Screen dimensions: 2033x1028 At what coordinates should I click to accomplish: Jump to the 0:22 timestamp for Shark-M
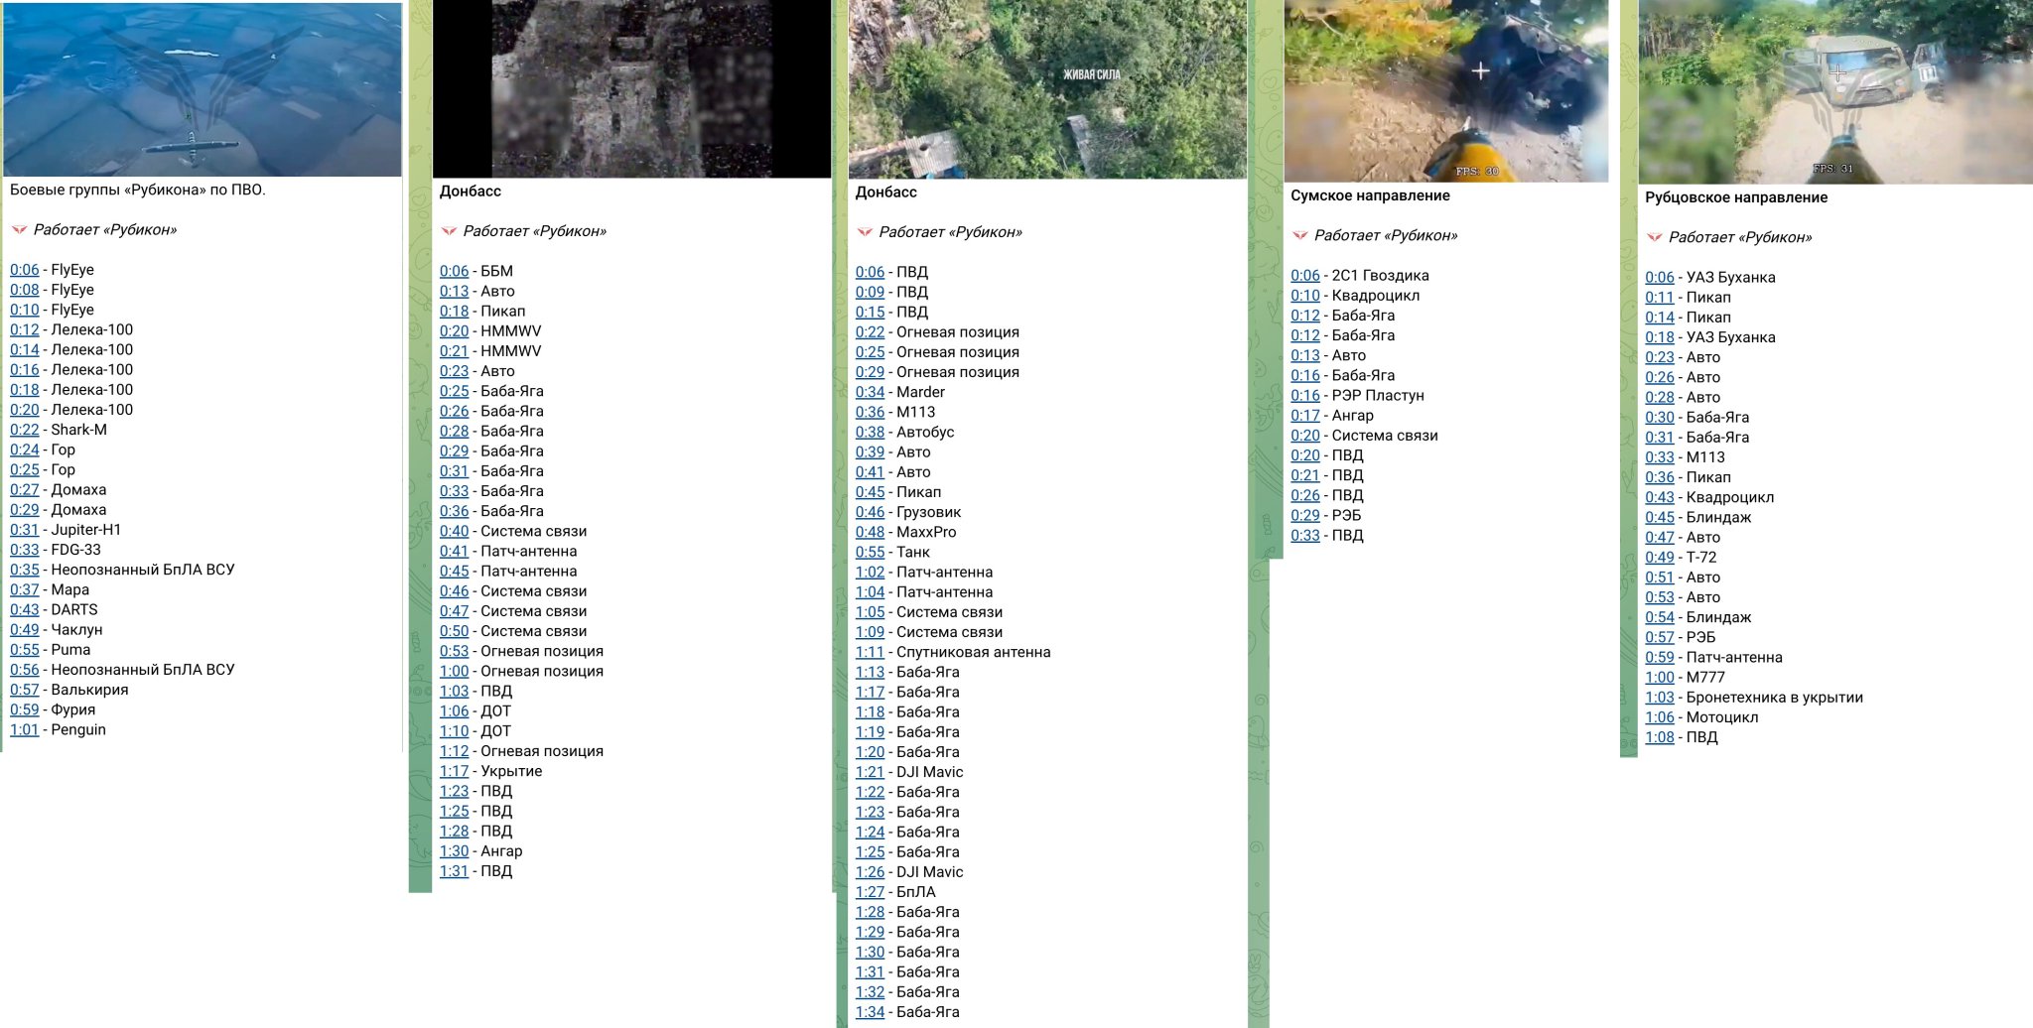pos(25,430)
